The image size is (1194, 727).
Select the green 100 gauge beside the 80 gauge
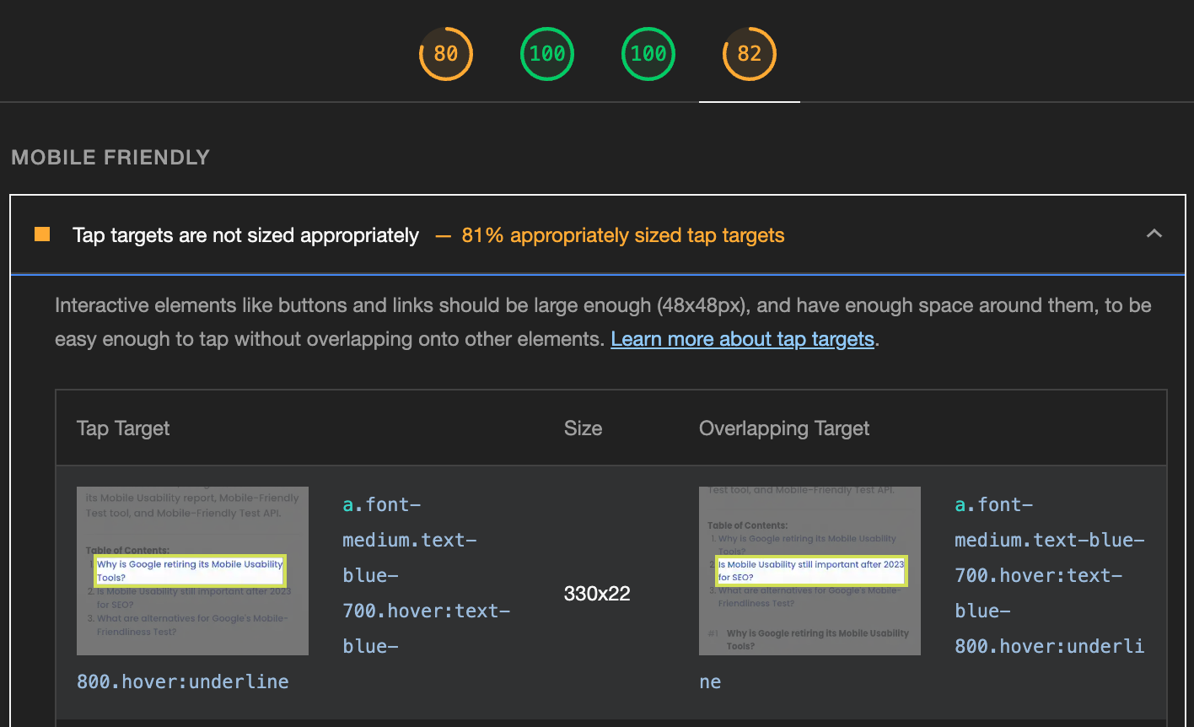point(546,54)
